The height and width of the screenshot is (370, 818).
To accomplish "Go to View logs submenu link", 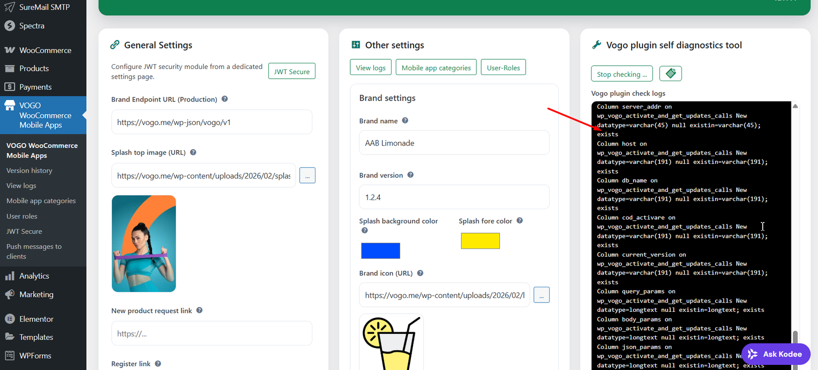I will tap(21, 186).
